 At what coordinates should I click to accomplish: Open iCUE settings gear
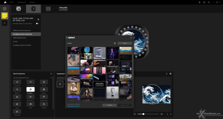coord(209,2)
